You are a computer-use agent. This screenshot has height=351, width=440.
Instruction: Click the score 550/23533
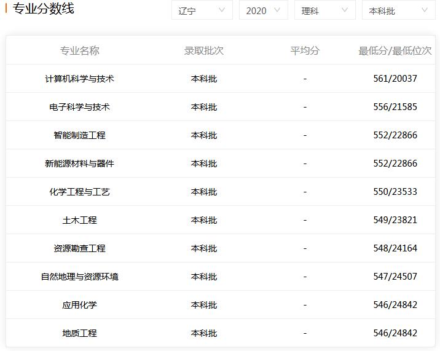395,192
